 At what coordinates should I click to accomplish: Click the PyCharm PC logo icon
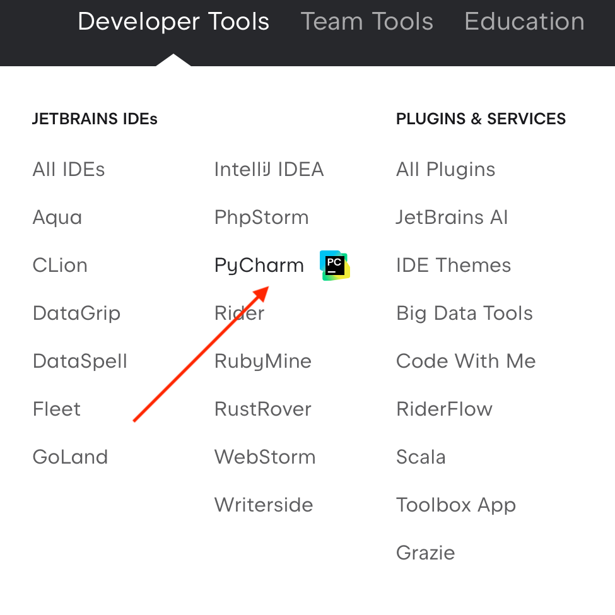pos(334,266)
